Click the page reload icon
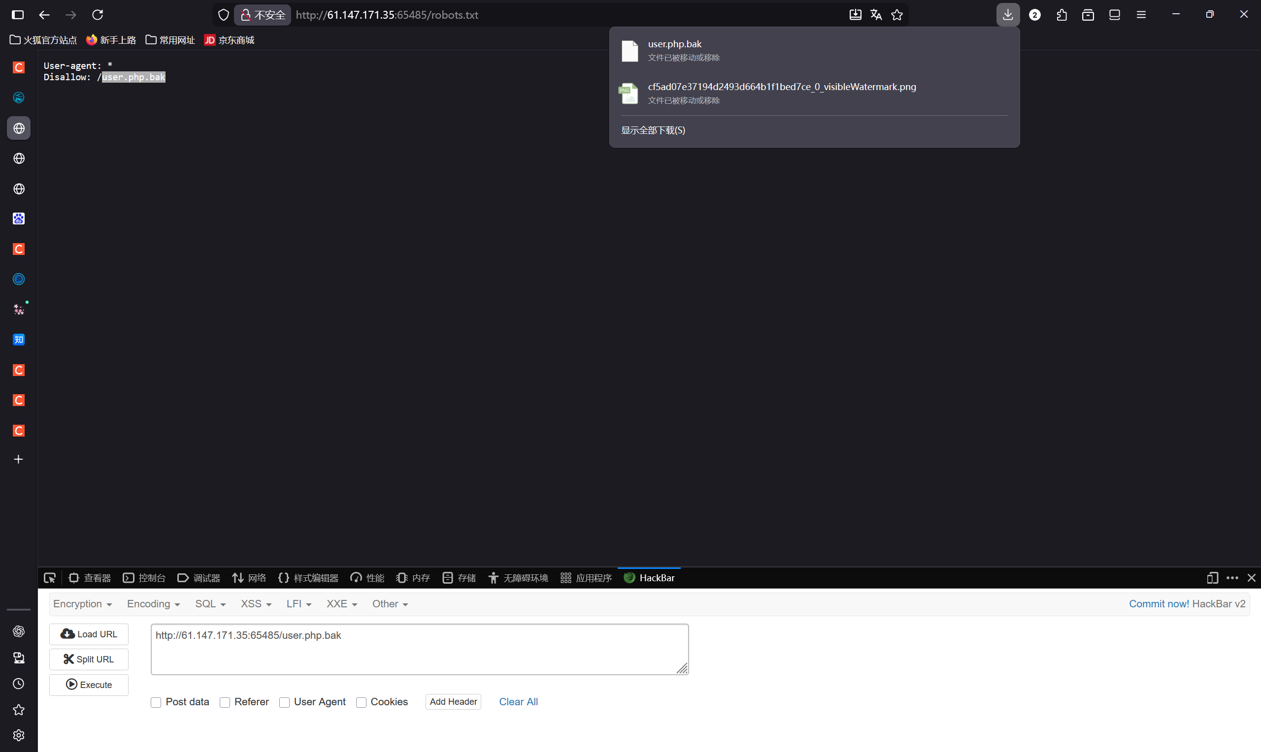The image size is (1261, 752). (98, 15)
